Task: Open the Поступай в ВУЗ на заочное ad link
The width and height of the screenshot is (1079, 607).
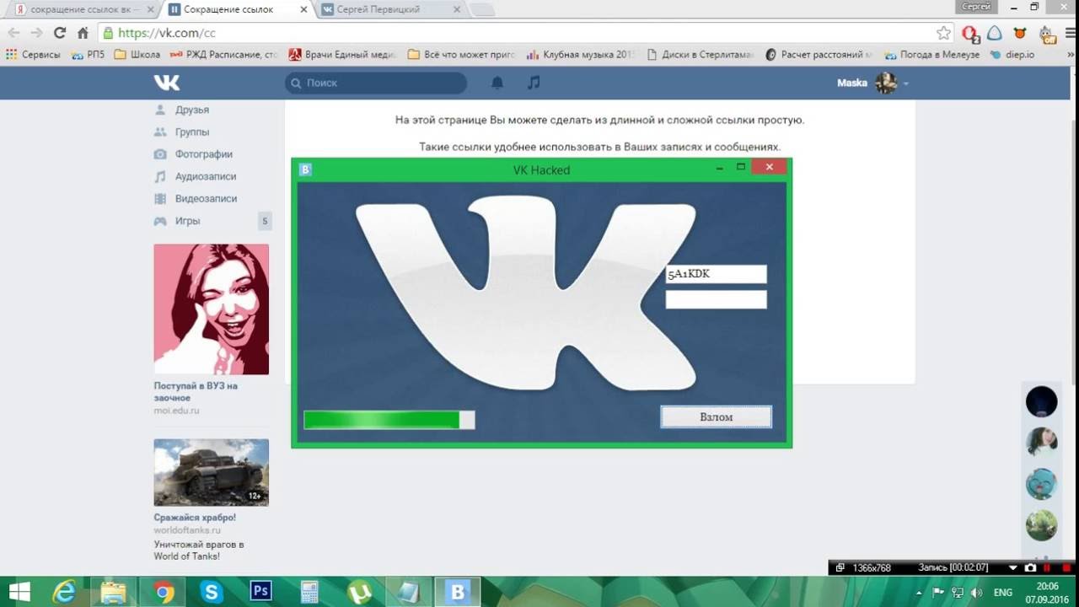Action: (x=196, y=391)
